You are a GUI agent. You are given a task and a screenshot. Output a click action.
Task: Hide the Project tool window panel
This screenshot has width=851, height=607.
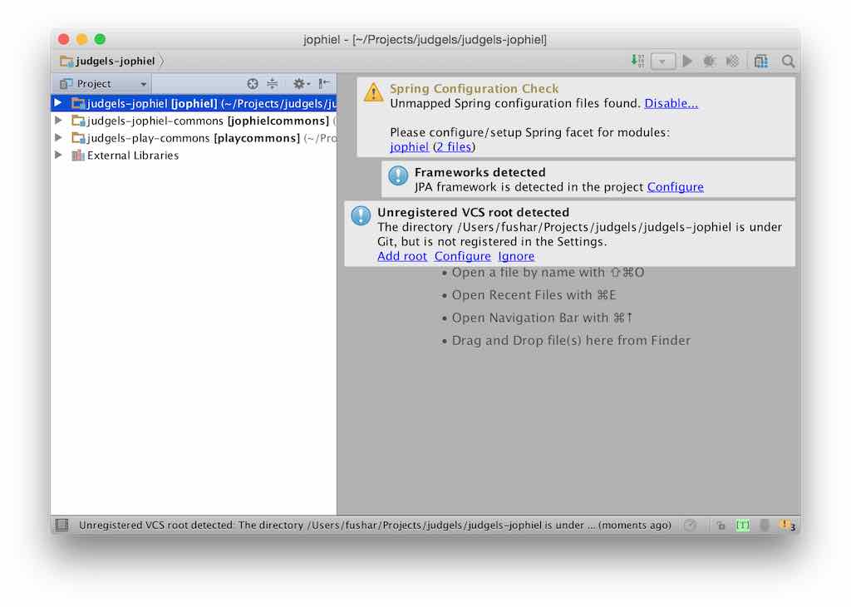pyautogui.click(x=324, y=83)
